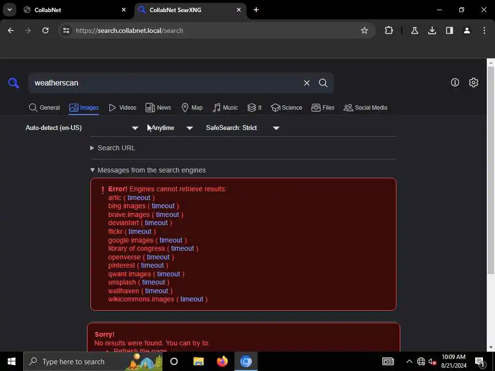
Task: Open the Auto-detect language dropdown
Action: 82,128
